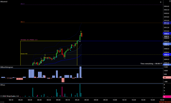Click the 10:50 time axis label
The width and height of the screenshot is (171, 103).
point(162,100)
